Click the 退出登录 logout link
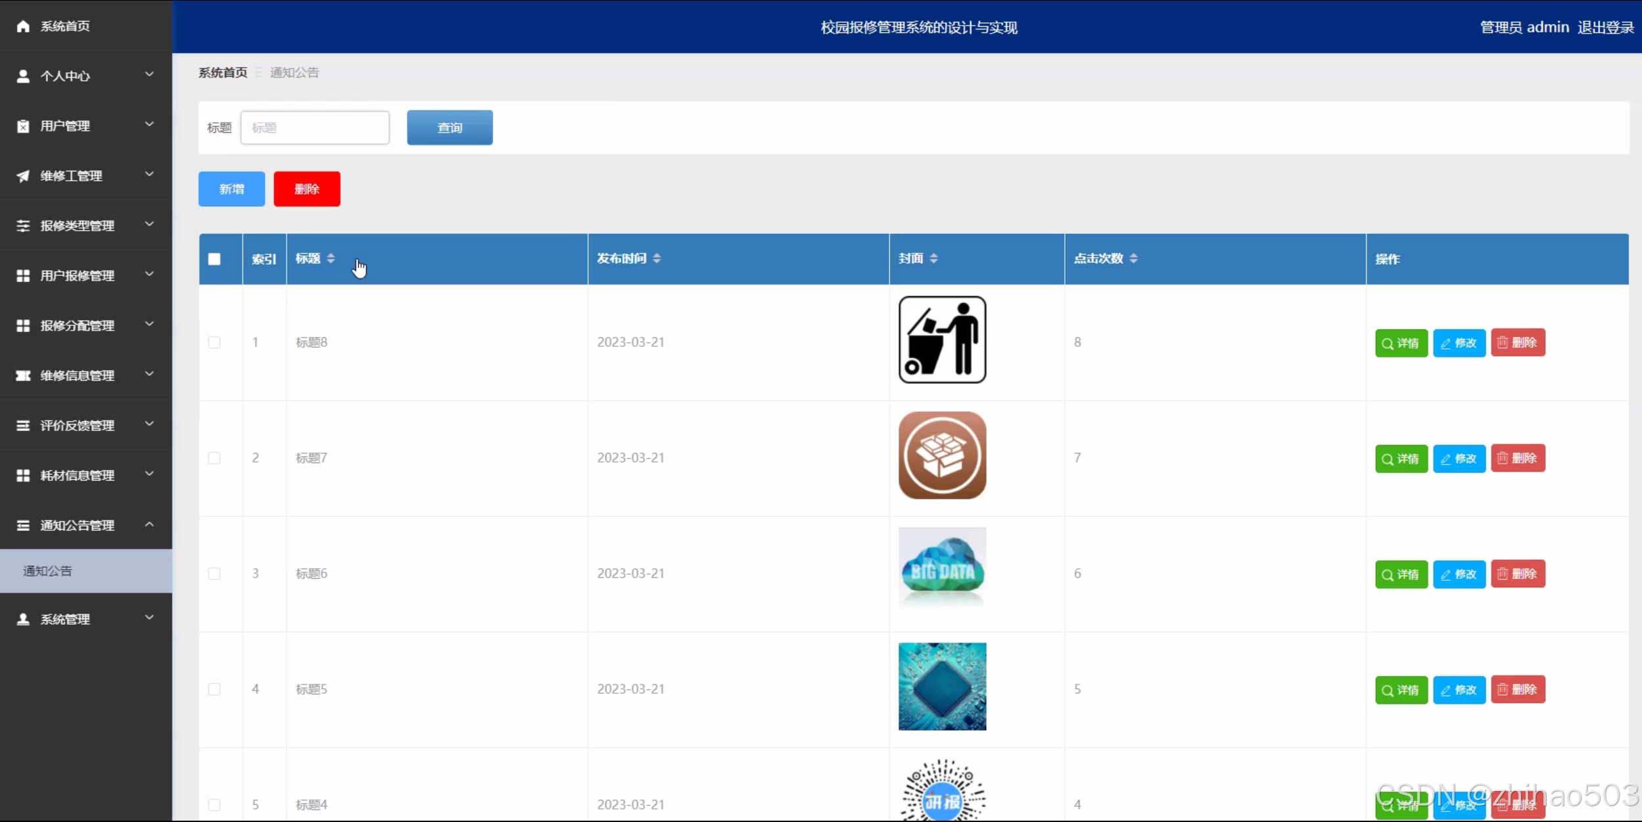This screenshot has width=1642, height=822. tap(1605, 28)
